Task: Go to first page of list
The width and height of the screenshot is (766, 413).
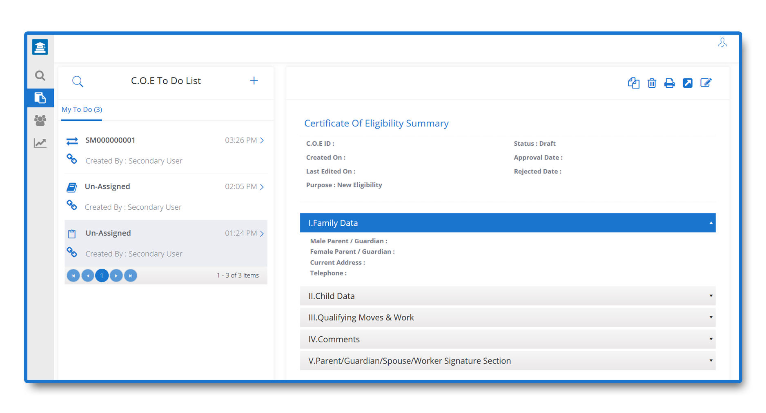Action: point(73,275)
